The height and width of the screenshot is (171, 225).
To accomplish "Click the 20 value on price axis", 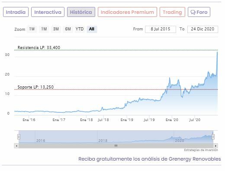I will (7, 74).
